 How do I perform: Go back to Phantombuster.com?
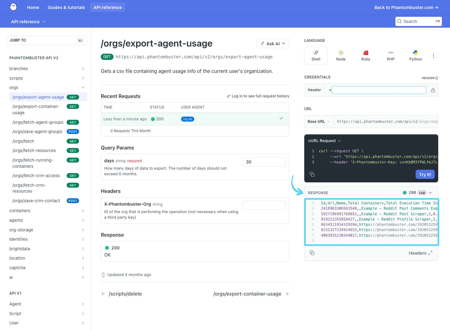click(406, 7)
